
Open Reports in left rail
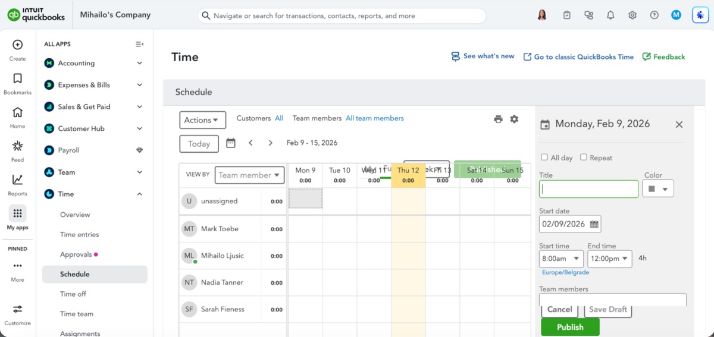click(17, 179)
